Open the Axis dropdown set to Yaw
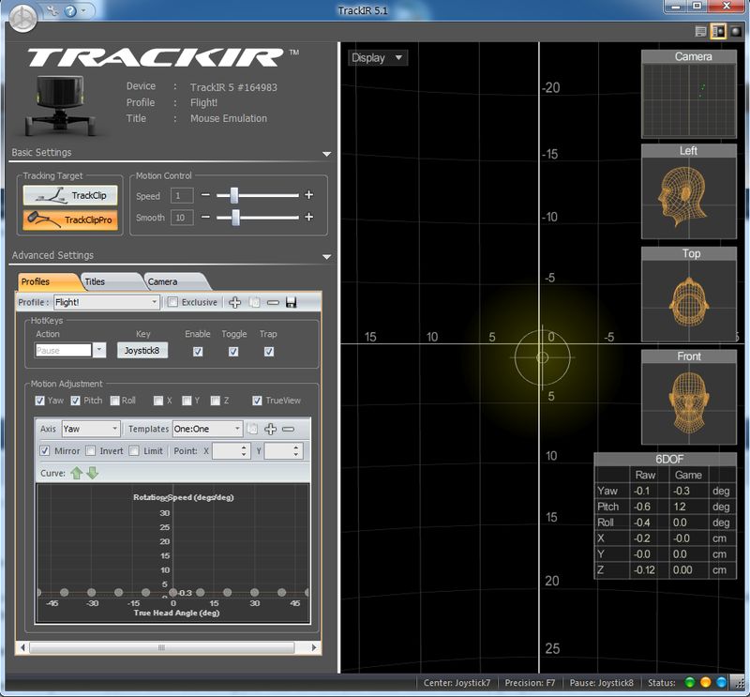750x697 pixels. (90, 429)
